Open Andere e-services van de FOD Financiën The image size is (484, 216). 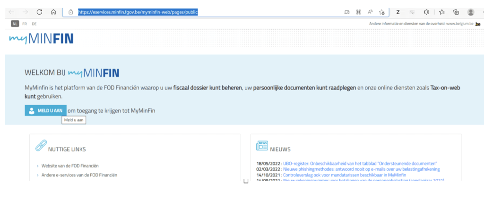pyautogui.click(x=79, y=175)
